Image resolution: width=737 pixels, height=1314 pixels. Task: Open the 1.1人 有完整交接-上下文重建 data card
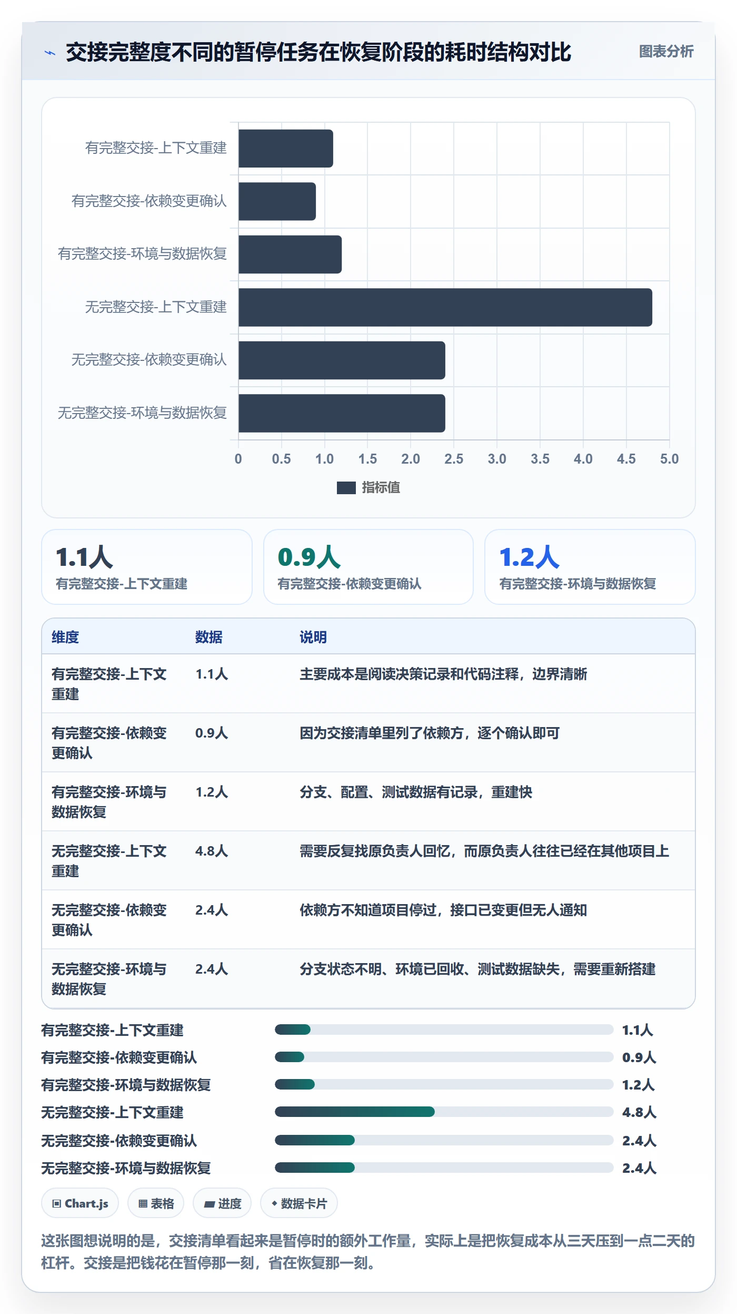147,567
